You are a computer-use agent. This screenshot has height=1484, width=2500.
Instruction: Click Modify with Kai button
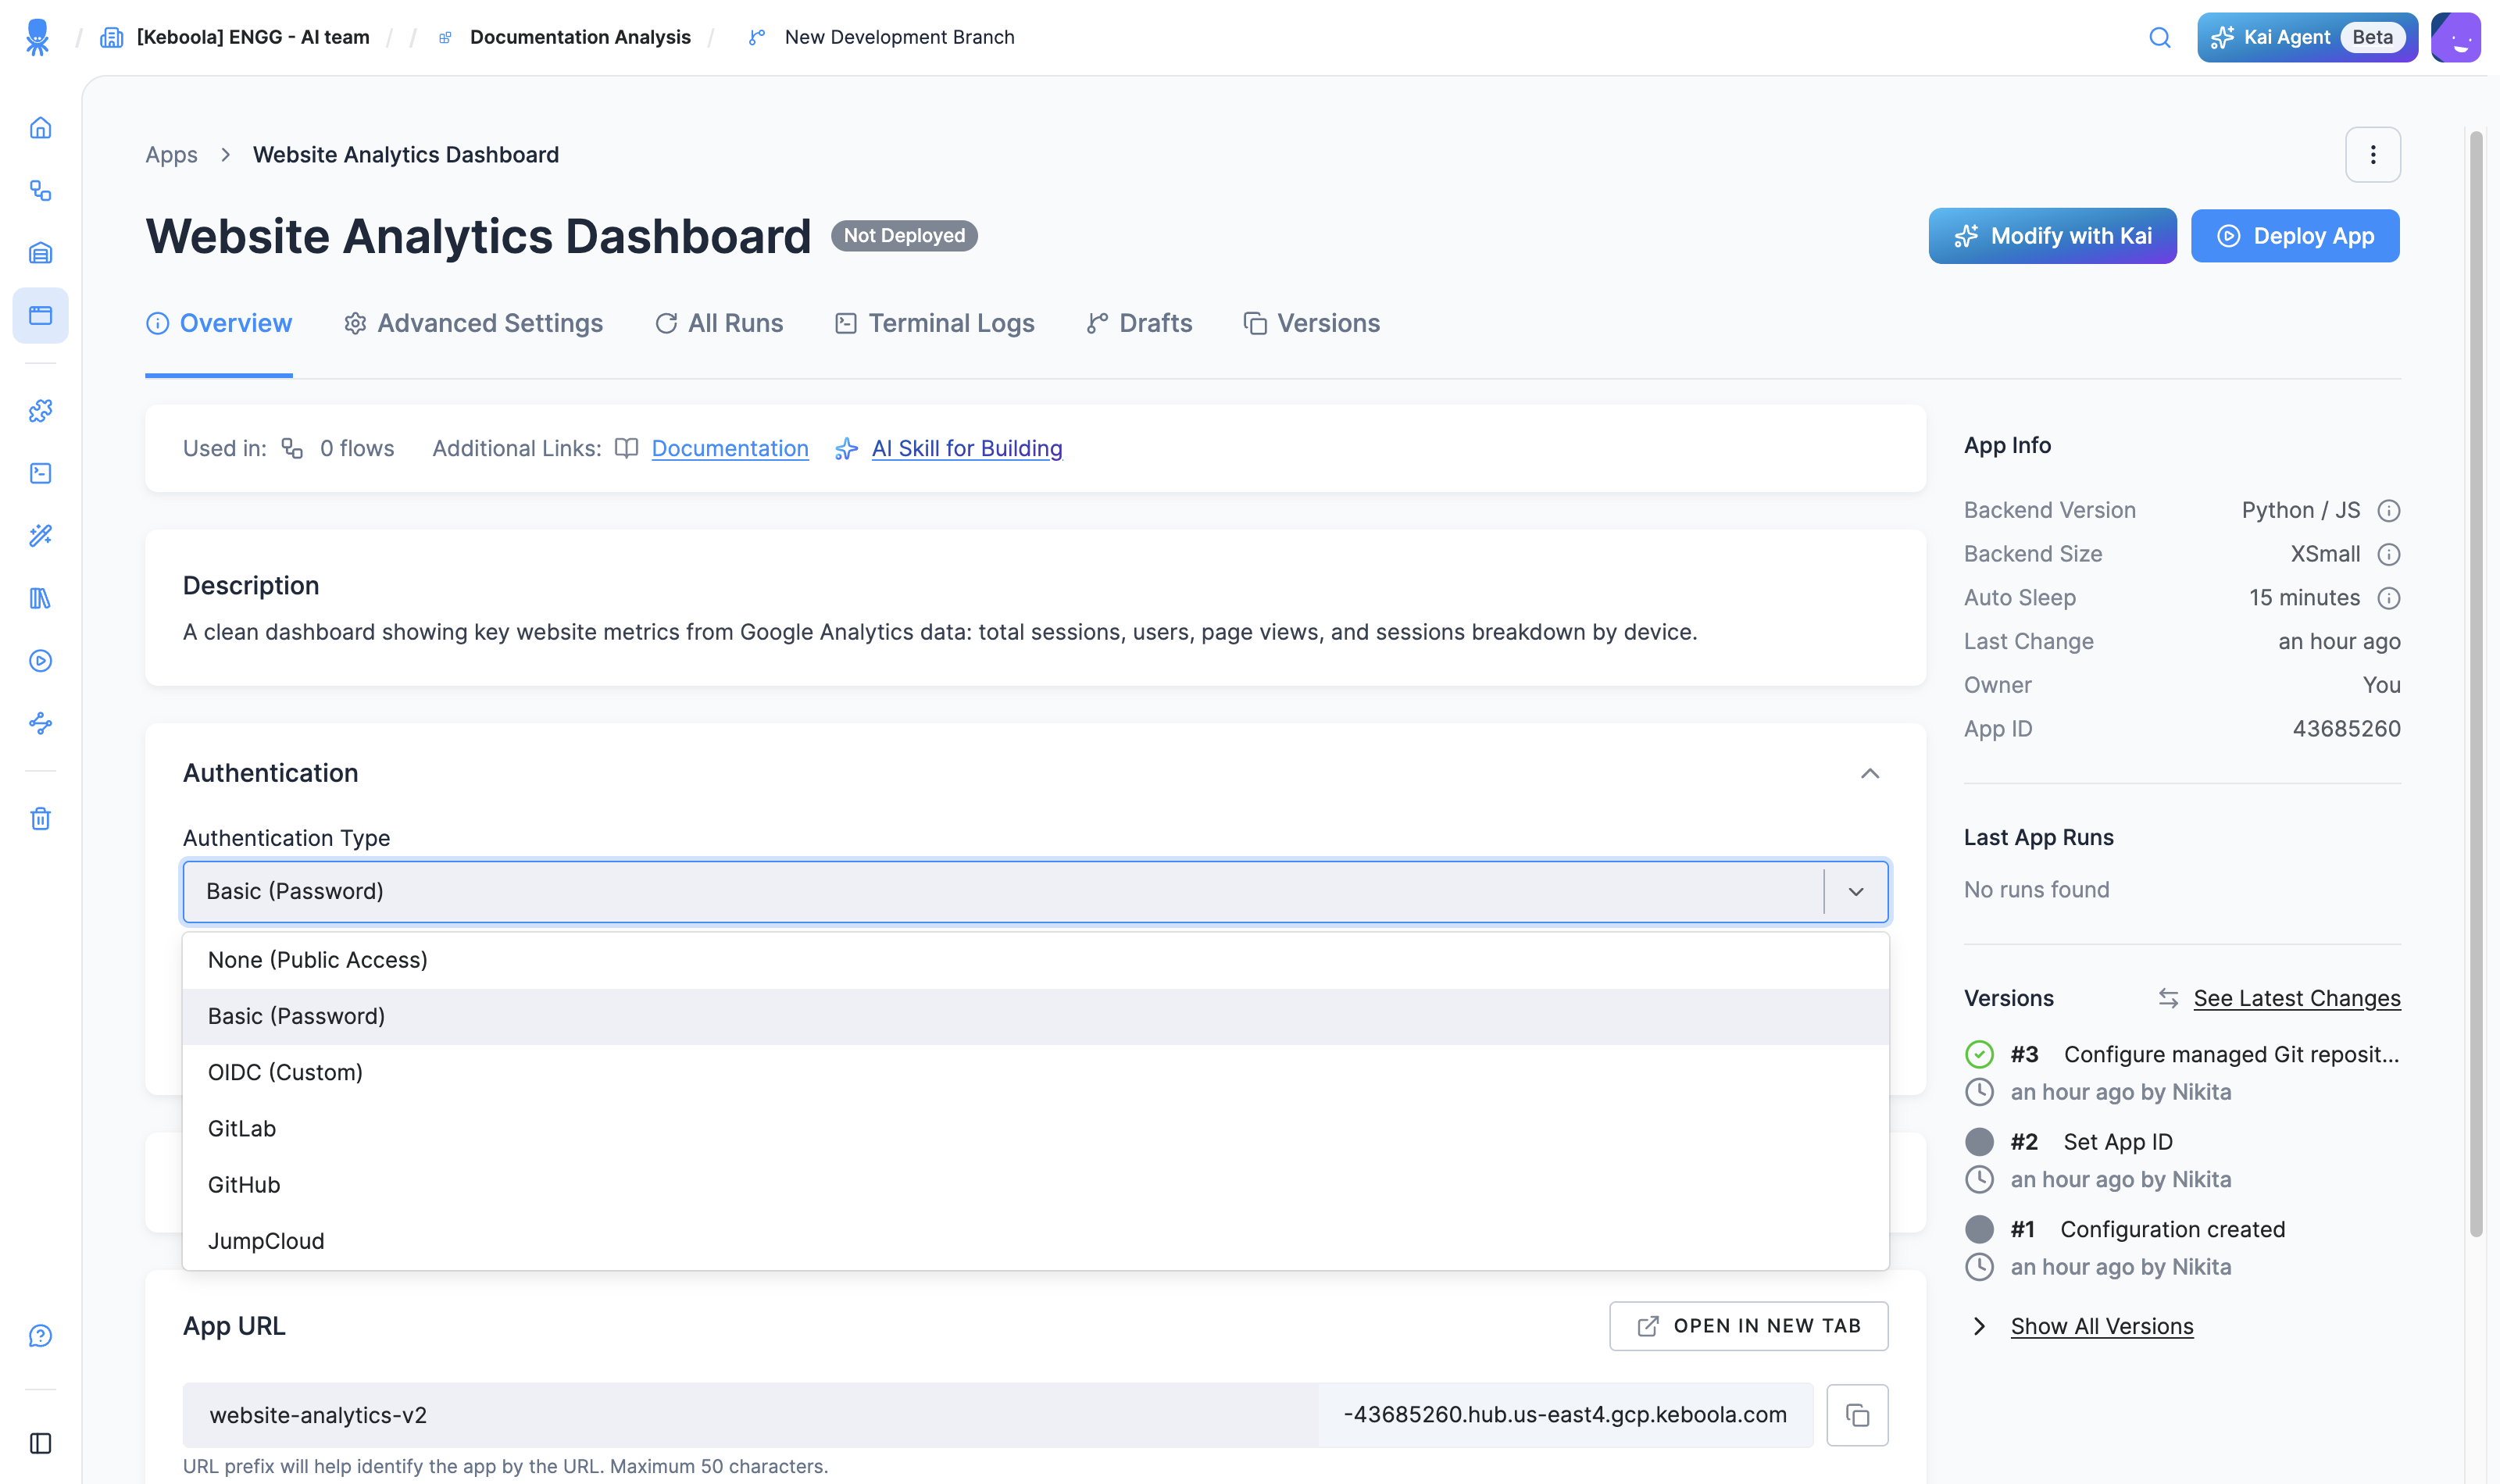tap(2052, 236)
